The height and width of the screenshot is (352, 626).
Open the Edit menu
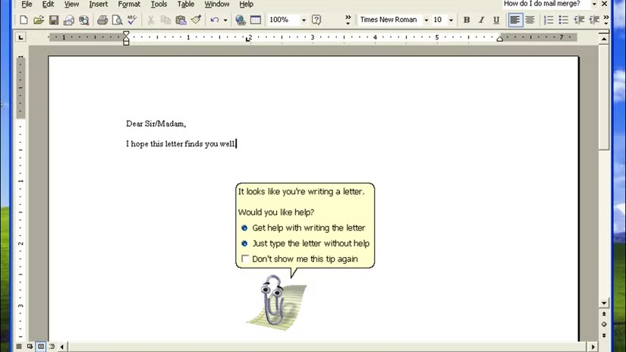point(48,4)
